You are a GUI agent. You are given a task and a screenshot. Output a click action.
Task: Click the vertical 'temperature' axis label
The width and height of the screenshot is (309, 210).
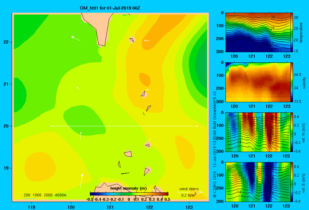click(x=301, y=32)
